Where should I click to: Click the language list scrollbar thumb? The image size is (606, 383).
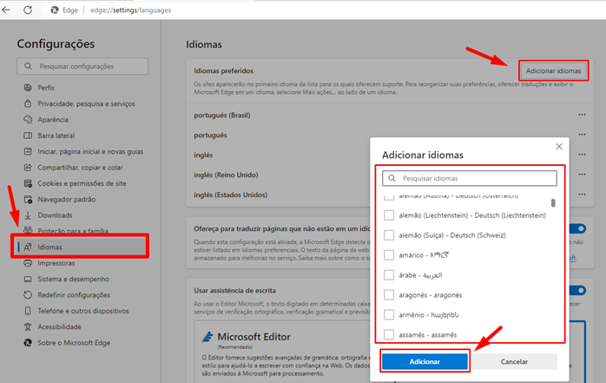553,203
